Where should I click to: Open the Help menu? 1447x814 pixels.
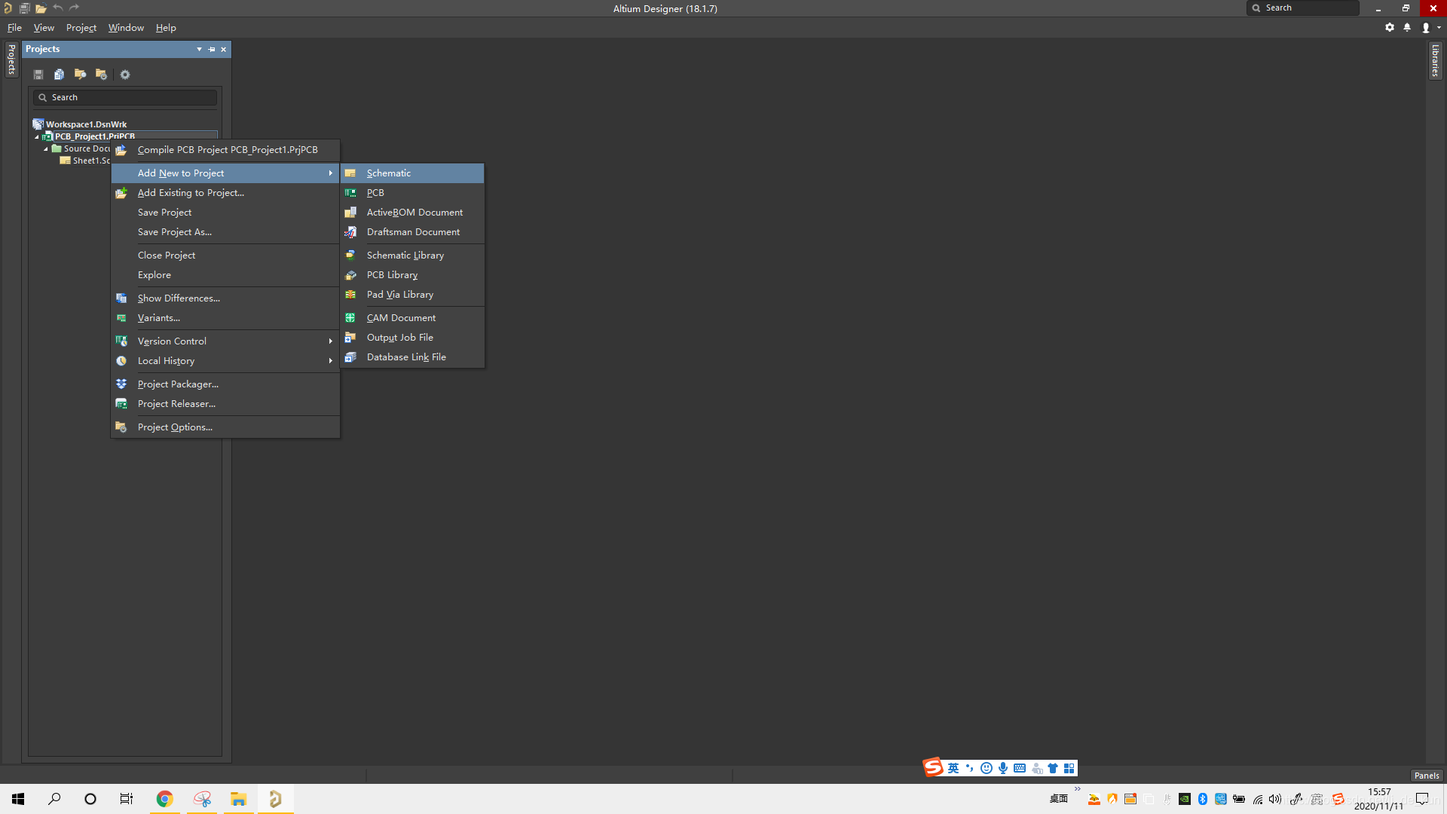click(x=166, y=28)
